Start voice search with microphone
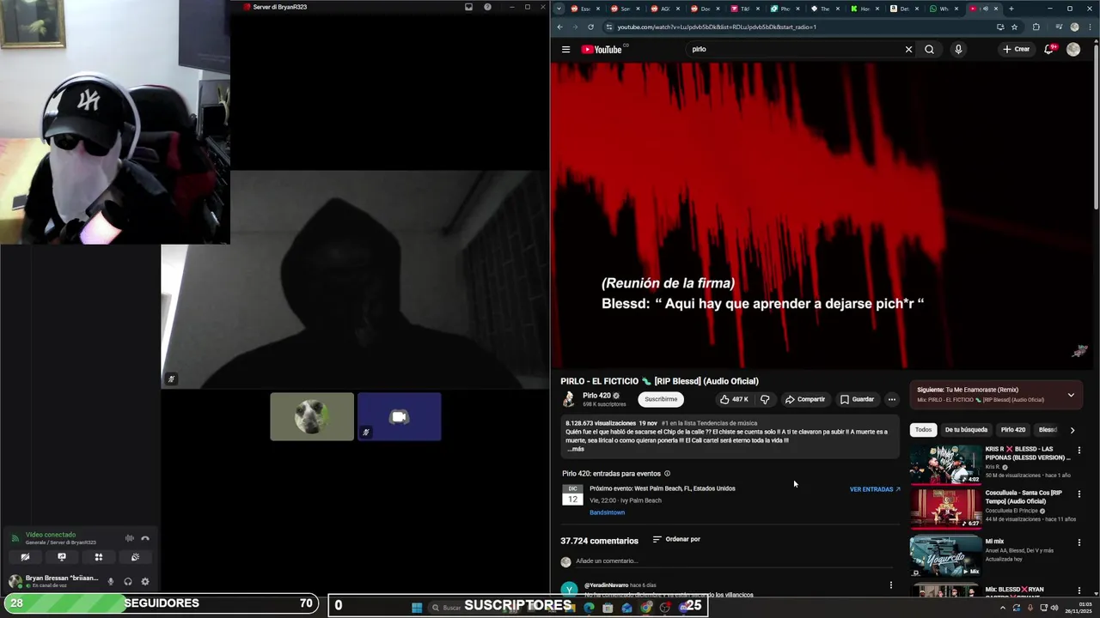The image size is (1100, 618). click(958, 49)
